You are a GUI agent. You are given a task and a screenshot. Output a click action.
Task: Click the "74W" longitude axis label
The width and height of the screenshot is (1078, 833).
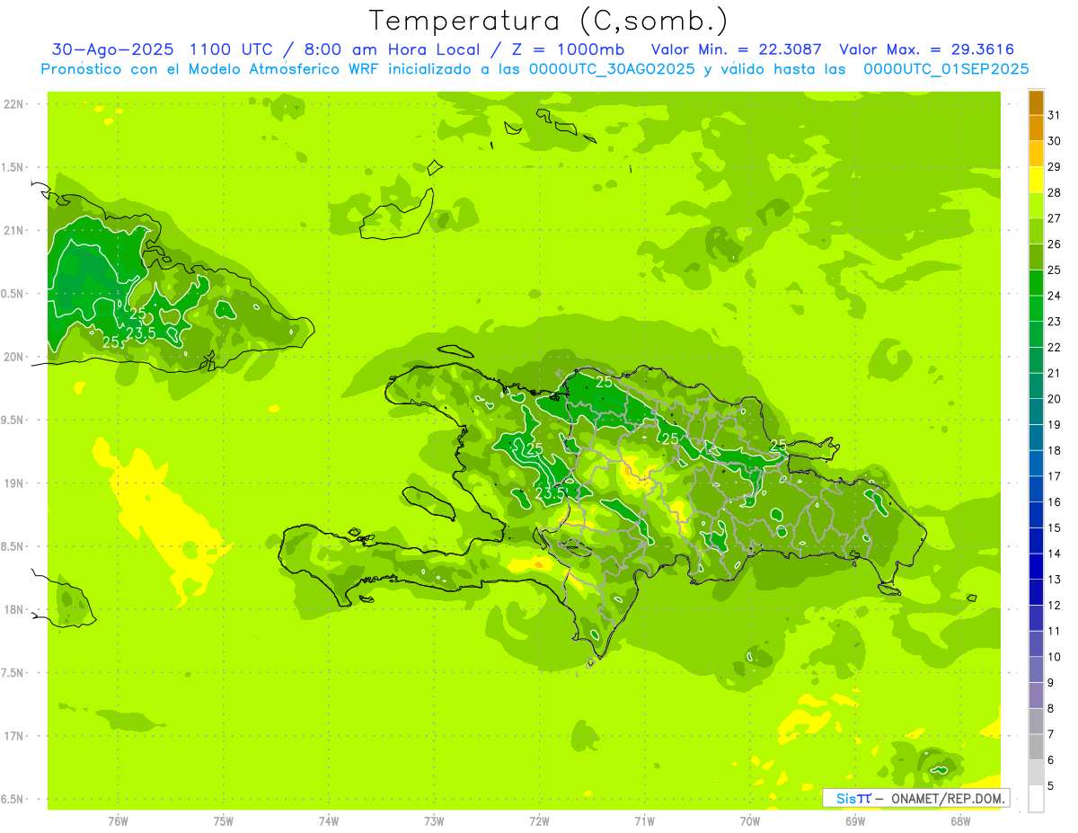[329, 821]
